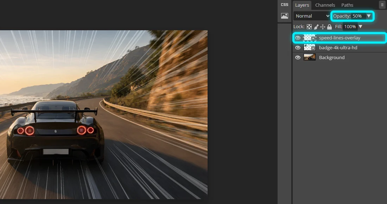Toggle Background layer visibility

(x=298, y=57)
